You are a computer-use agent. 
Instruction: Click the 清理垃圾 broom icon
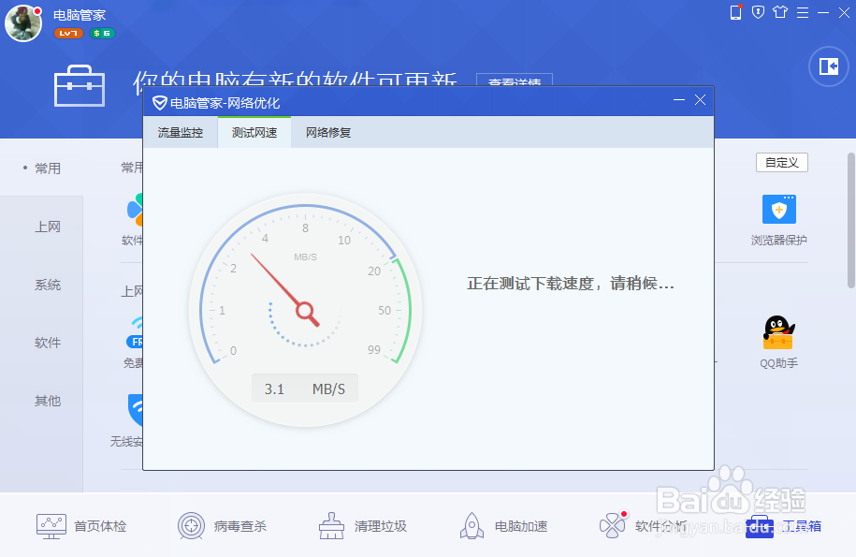[x=331, y=526]
